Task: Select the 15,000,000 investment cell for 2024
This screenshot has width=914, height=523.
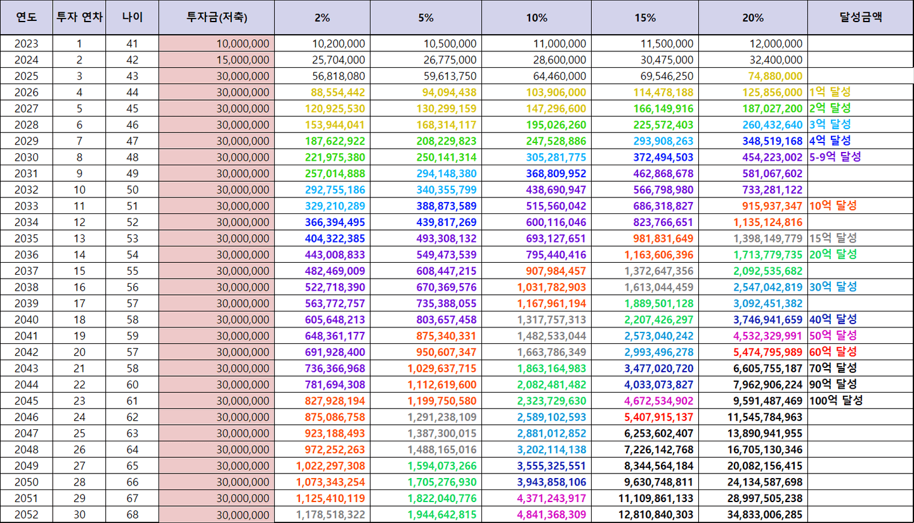Action: coord(217,60)
